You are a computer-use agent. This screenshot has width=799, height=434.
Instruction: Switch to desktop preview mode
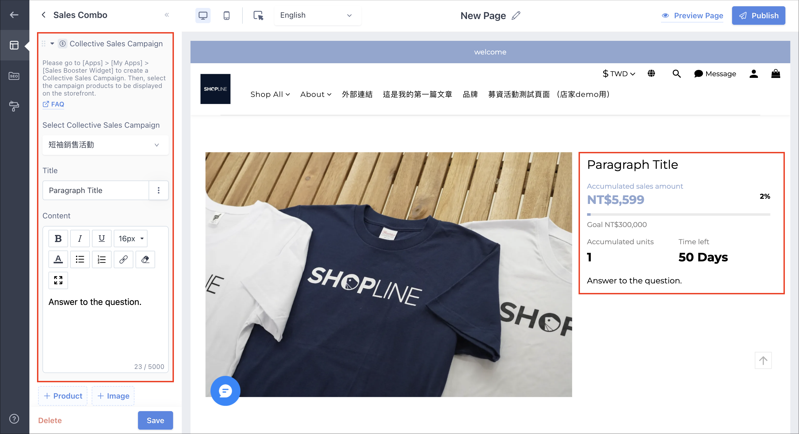[x=203, y=15]
